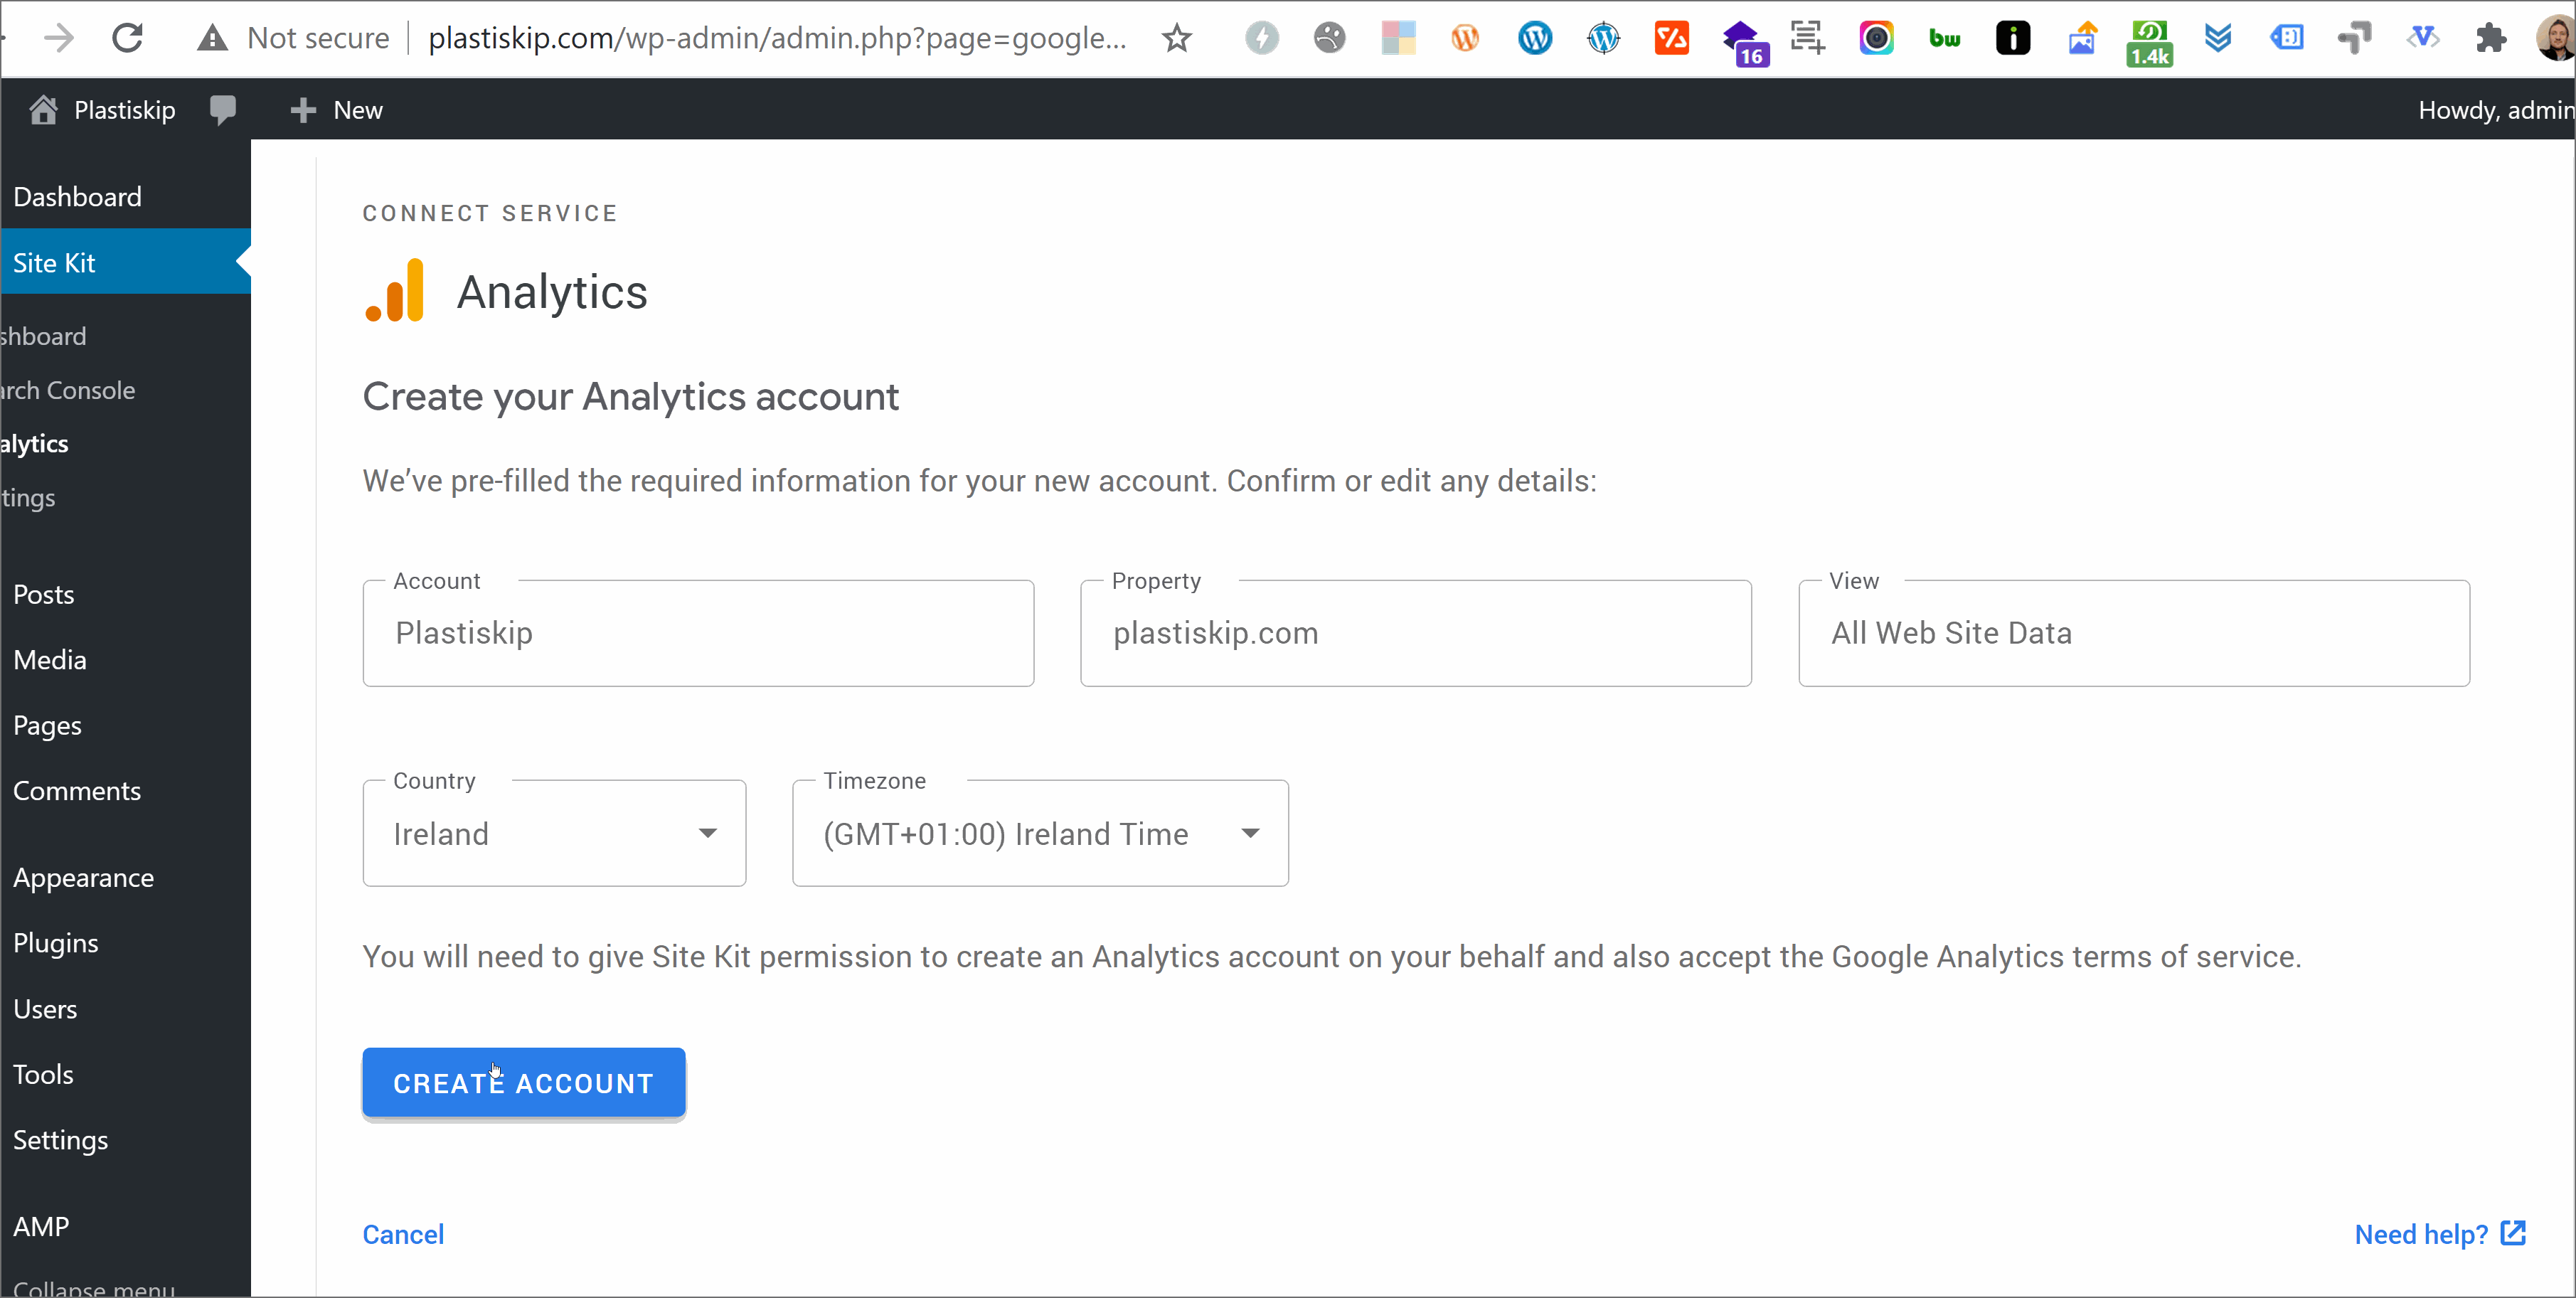This screenshot has width=2576, height=1298.
Task: Click the Not secure warning icon
Action: pyautogui.click(x=212, y=38)
